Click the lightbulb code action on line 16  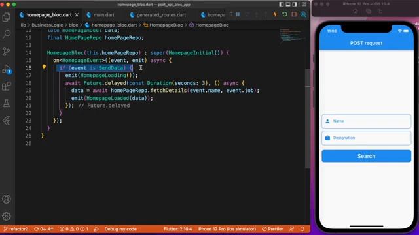44,67
